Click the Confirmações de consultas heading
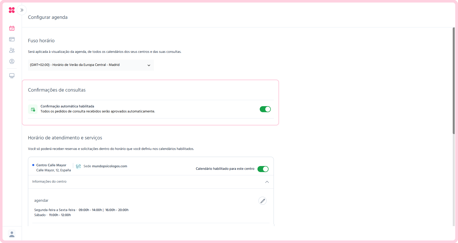Image resolution: width=458 pixels, height=243 pixels. pos(57,90)
